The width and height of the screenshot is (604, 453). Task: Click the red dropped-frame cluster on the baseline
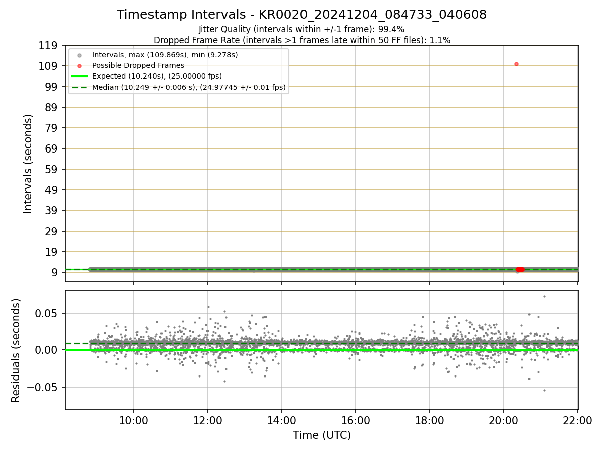pos(520,269)
